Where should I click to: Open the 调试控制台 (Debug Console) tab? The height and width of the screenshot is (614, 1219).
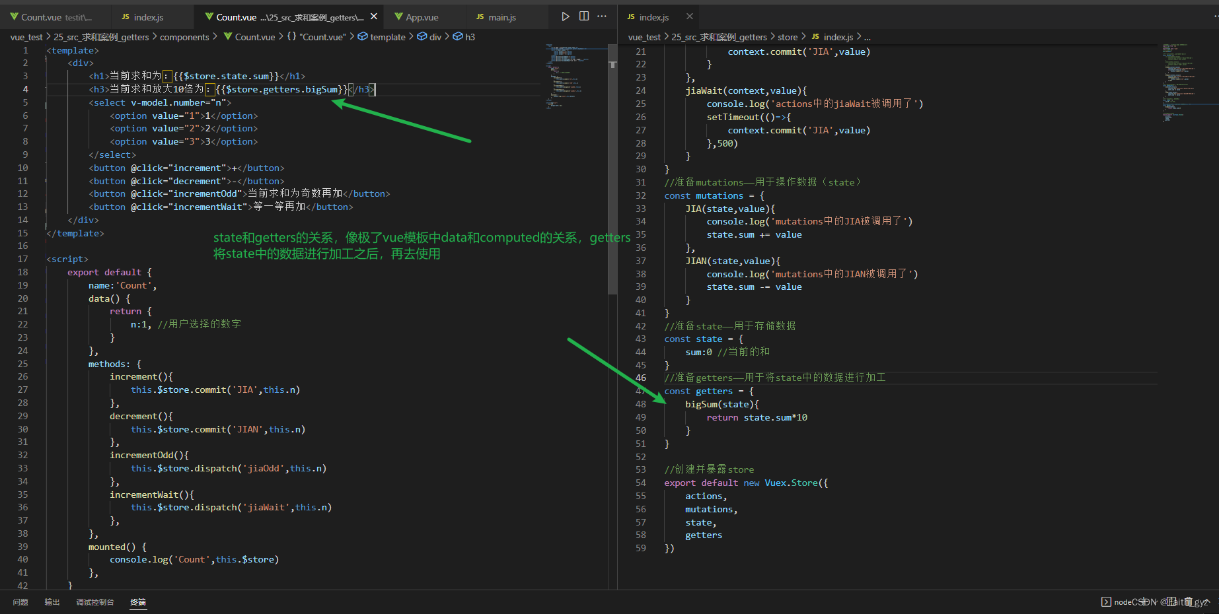coord(95,602)
